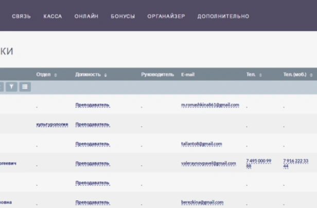This screenshot has width=317, height=208.
Task: Open the Органайзер menu
Action: point(166,16)
